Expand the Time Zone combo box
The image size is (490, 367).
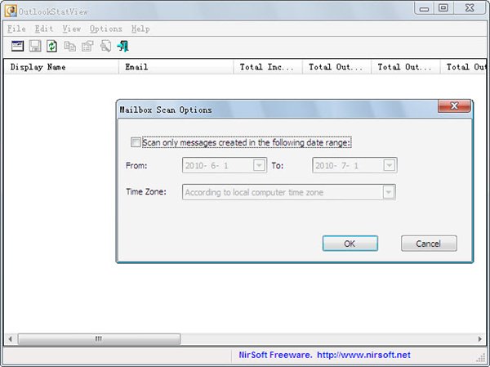coord(389,192)
